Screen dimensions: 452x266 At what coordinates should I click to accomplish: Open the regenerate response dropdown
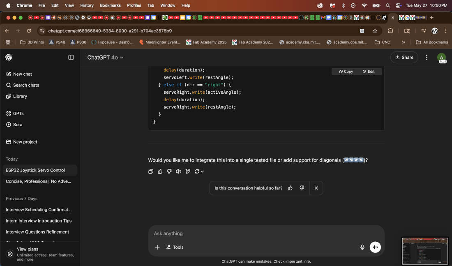(199, 171)
